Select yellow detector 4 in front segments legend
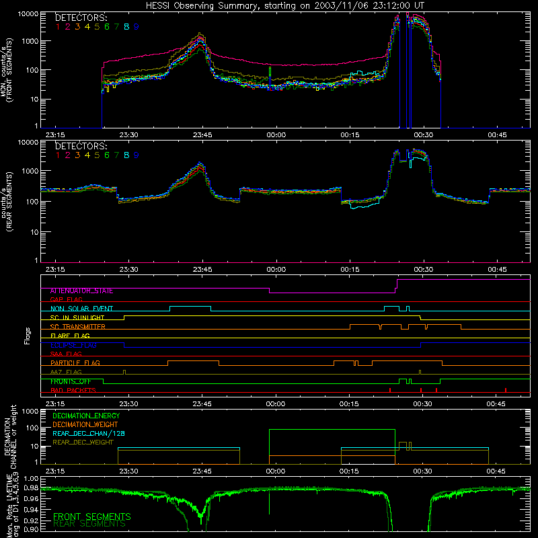Image resolution: width=538 pixels, height=538 pixels. coord(87,26)
